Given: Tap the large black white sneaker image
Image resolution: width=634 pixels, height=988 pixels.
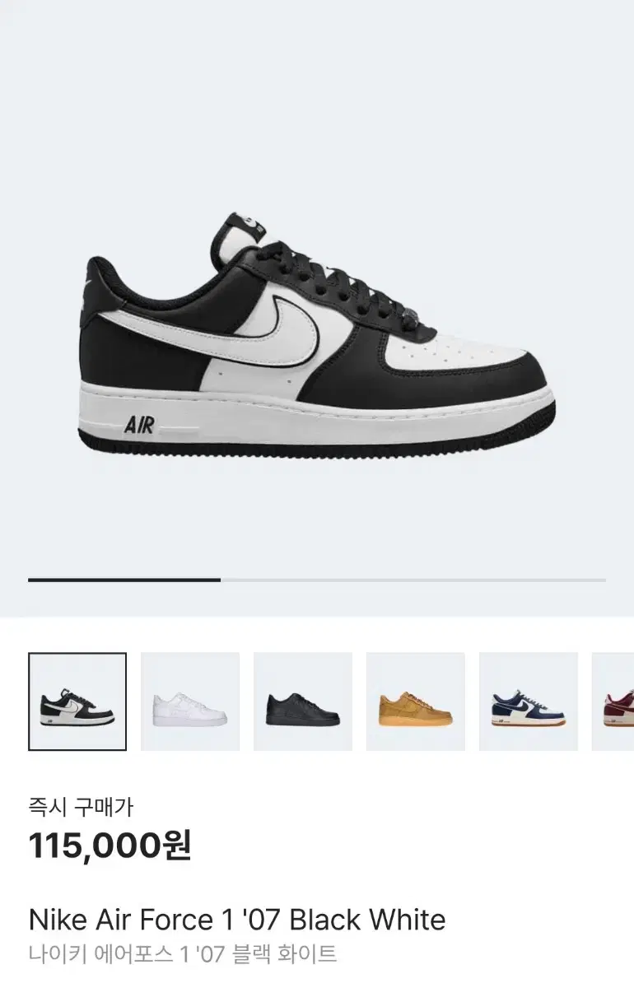Looking at the screenshot, I should [x=317, y=335].
